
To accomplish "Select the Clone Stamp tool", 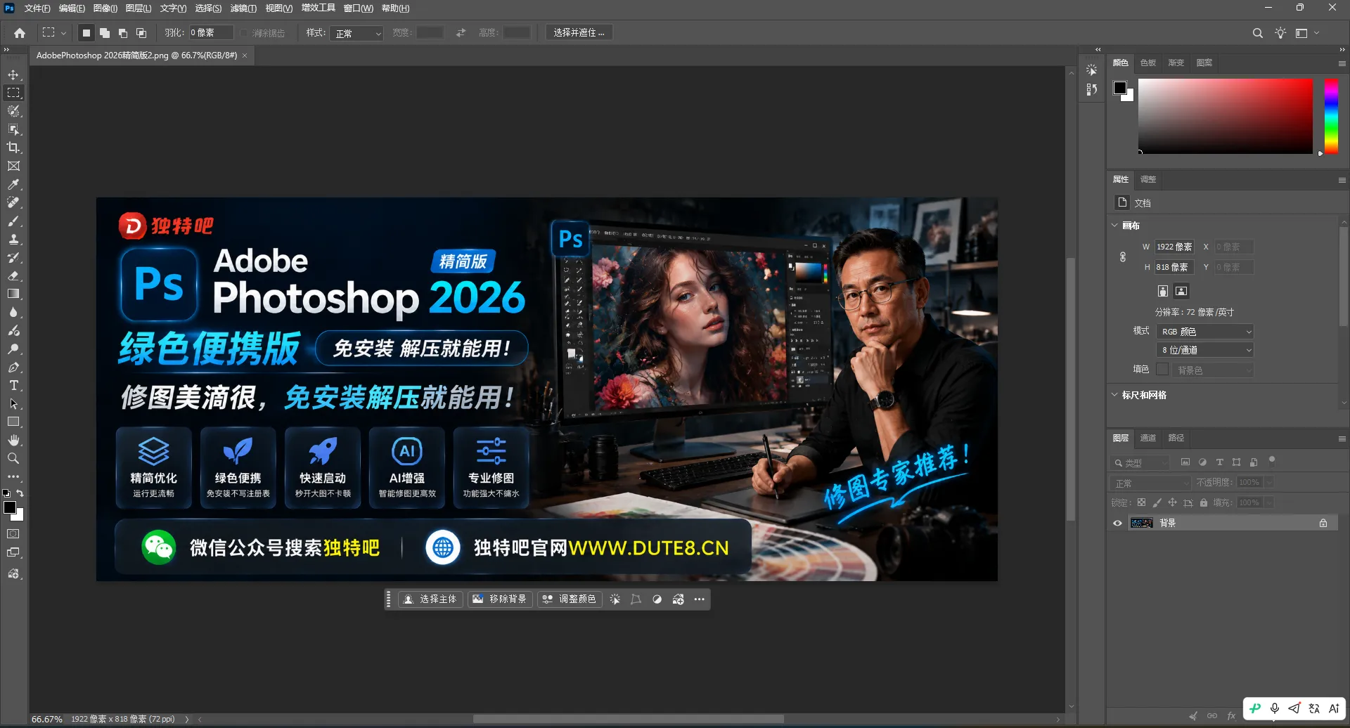I will (13, 239).
